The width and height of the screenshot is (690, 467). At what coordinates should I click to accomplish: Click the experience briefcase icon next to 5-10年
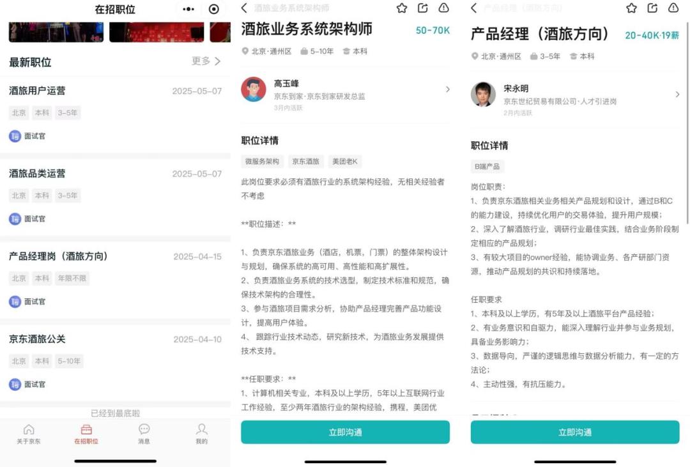coord(304,52)
